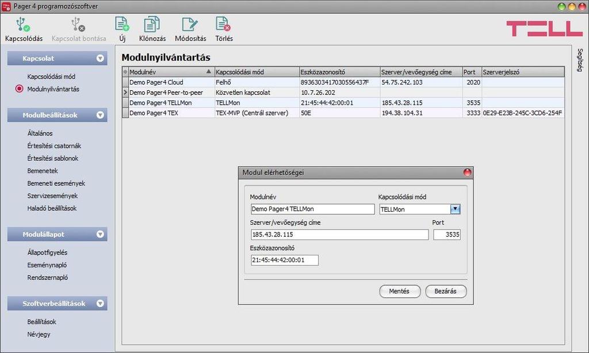Open Állapotfigyelés page
Image resolution: width=589 pixels, height=353 pixels.
click(47, 252)
